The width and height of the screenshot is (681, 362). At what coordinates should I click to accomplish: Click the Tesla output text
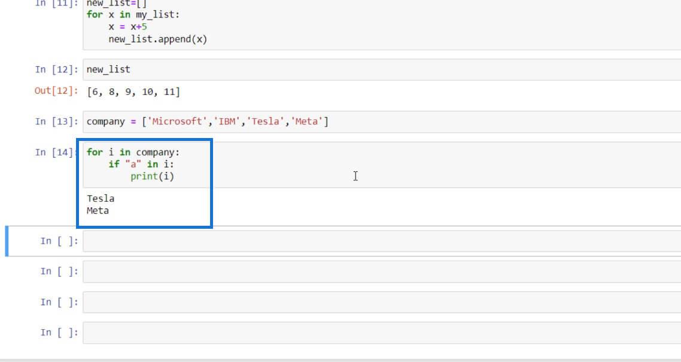pos(101,198)
